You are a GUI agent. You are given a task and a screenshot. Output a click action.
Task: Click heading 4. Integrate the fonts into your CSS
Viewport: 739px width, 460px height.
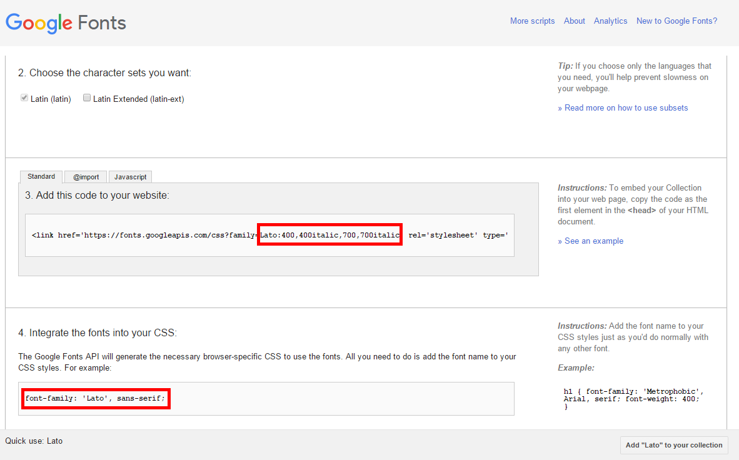(x=98, y=332)
